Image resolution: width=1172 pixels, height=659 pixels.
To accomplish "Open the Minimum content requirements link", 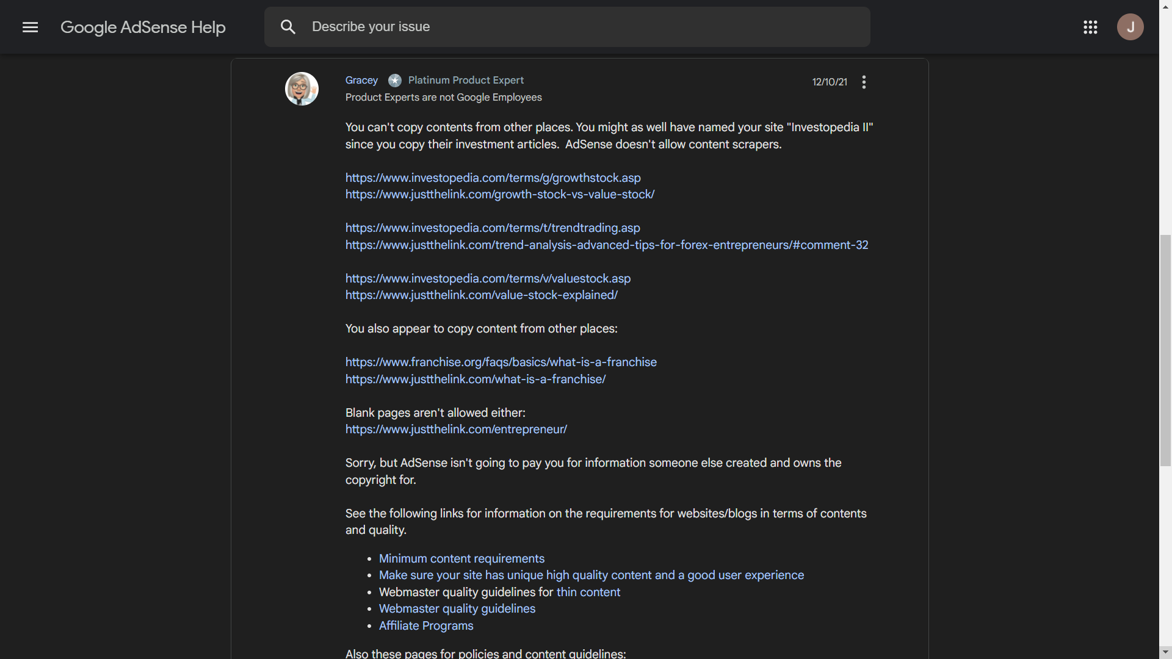I will coord(461,559).
